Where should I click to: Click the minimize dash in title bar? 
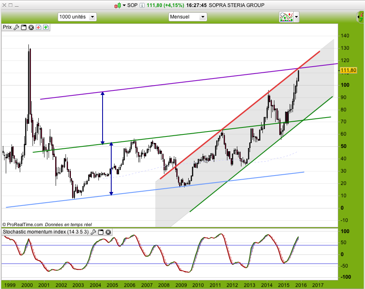point(16,6)
